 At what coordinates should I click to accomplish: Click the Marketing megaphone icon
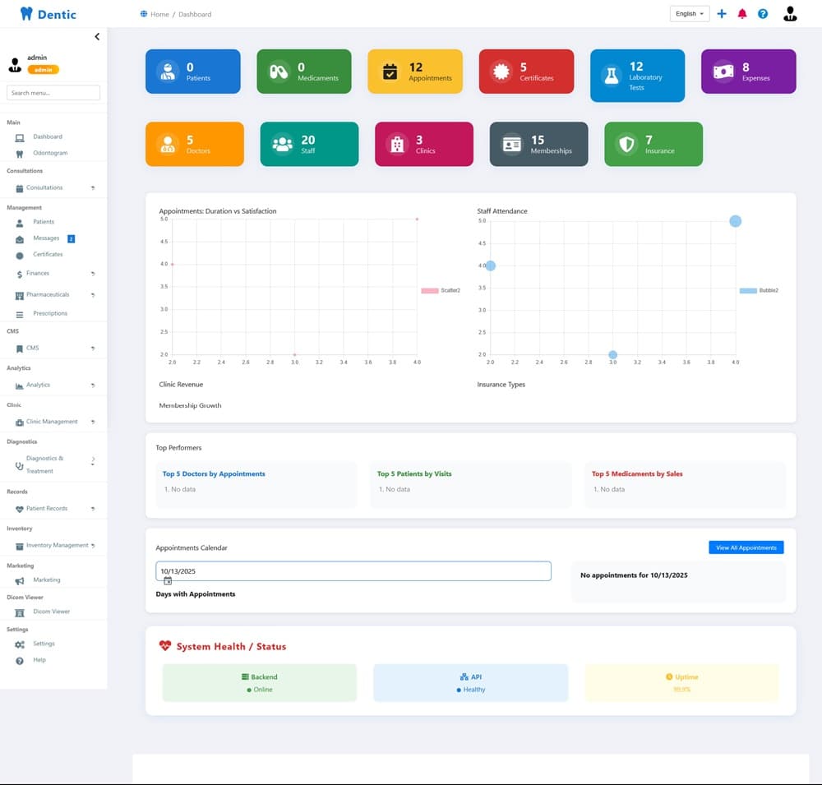click(20, 580)
